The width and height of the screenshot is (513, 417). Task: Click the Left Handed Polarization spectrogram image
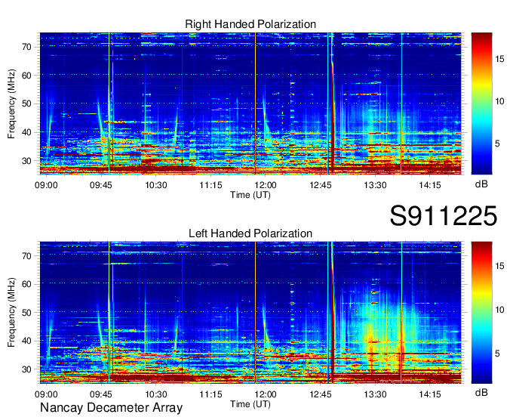coord(250,312)
